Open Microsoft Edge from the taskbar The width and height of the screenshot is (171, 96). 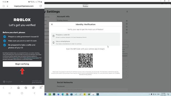click(x=63, y=94)
